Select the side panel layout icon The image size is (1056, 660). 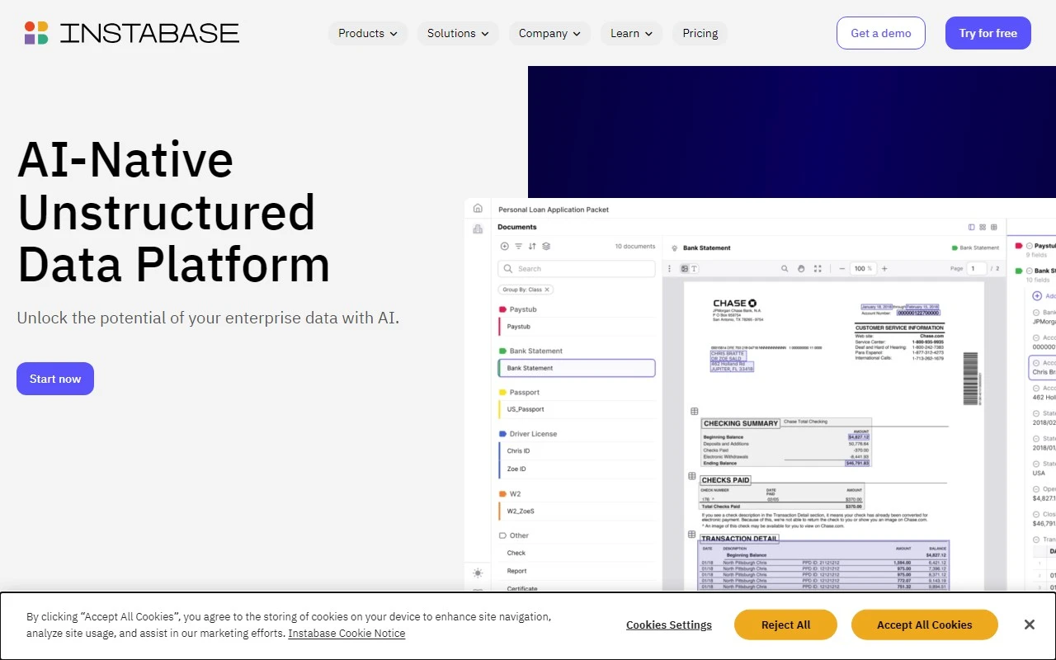pyautogui.click(x=971, y=227)
